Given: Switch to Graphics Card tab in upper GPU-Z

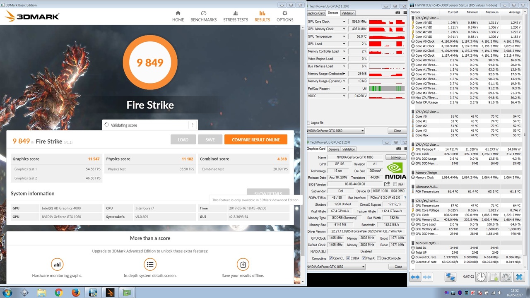Looking at the screenshot, I should (x=316, y=13).
